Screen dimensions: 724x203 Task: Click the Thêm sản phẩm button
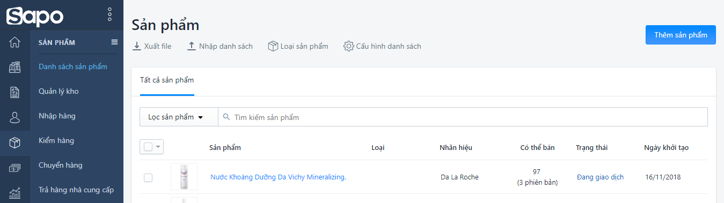(x=681, y=35)
